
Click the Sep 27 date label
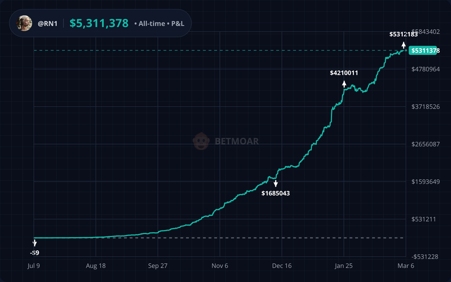158,265
